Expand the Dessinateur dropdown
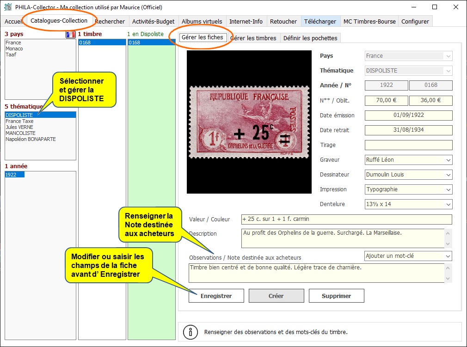 448,175
